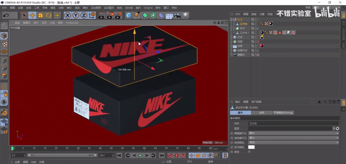The height and width of the screenshot is (164, 346).
Task: Go to start of animation button
Action: point(119,155)
